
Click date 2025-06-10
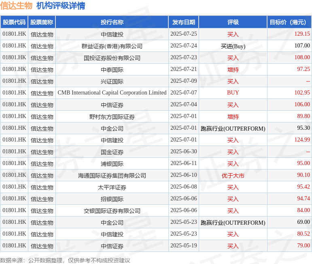pos(184,175)
